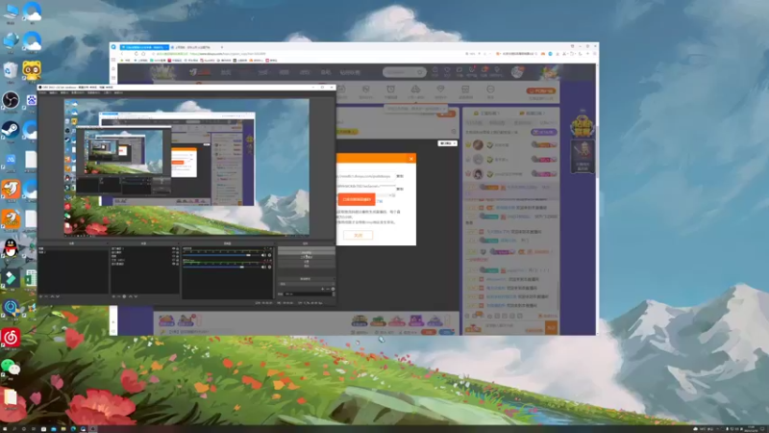Viewport: 769px width, 433px height.
Task: Open the alarm clock icon in Douyu toolbar
Action: tap(391, 90)
